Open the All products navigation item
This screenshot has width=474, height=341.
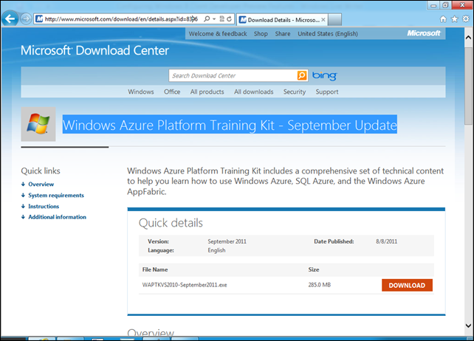click(207, 92)
